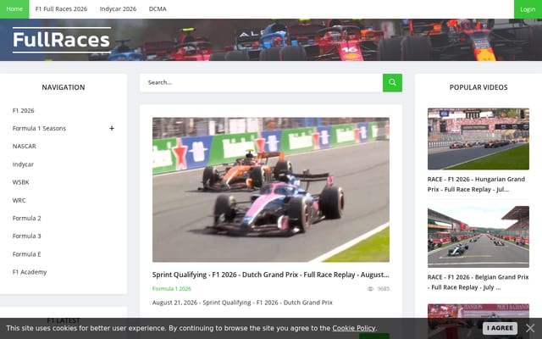Go to F1 Full Races 2026
Image resolution: width=542 pixels, height=339 pixels.
click(61, 9)
